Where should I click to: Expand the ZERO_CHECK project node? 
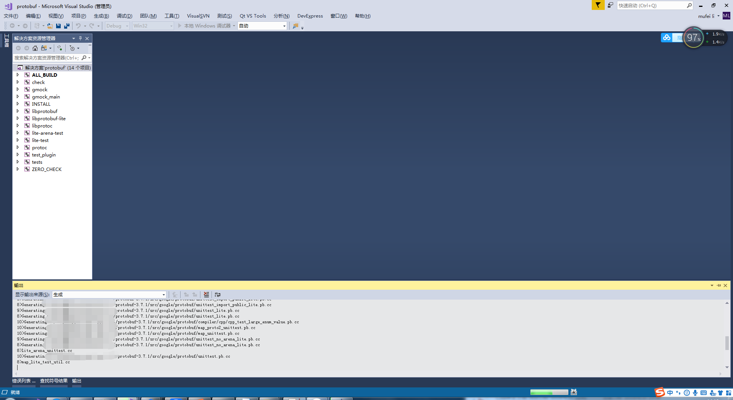click(18, 169)
